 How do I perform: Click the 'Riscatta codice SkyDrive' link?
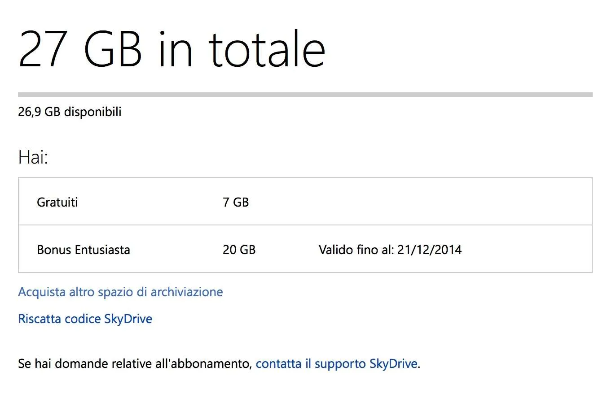point(85,319)
